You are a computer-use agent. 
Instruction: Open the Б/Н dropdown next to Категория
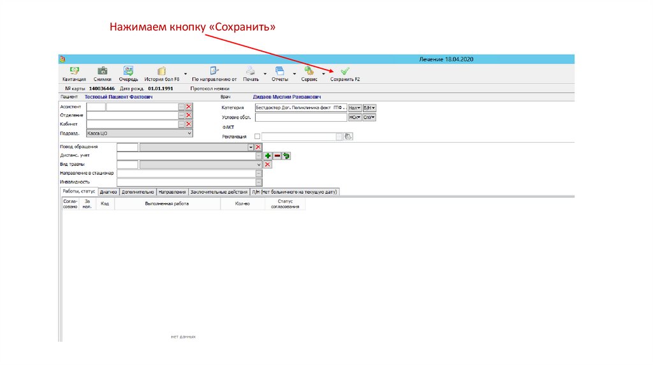369,108
